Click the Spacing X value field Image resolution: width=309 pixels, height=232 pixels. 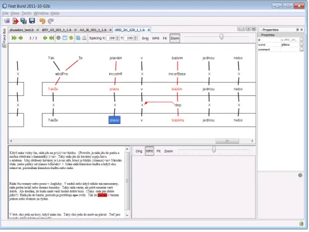click(x=111, y=38)
